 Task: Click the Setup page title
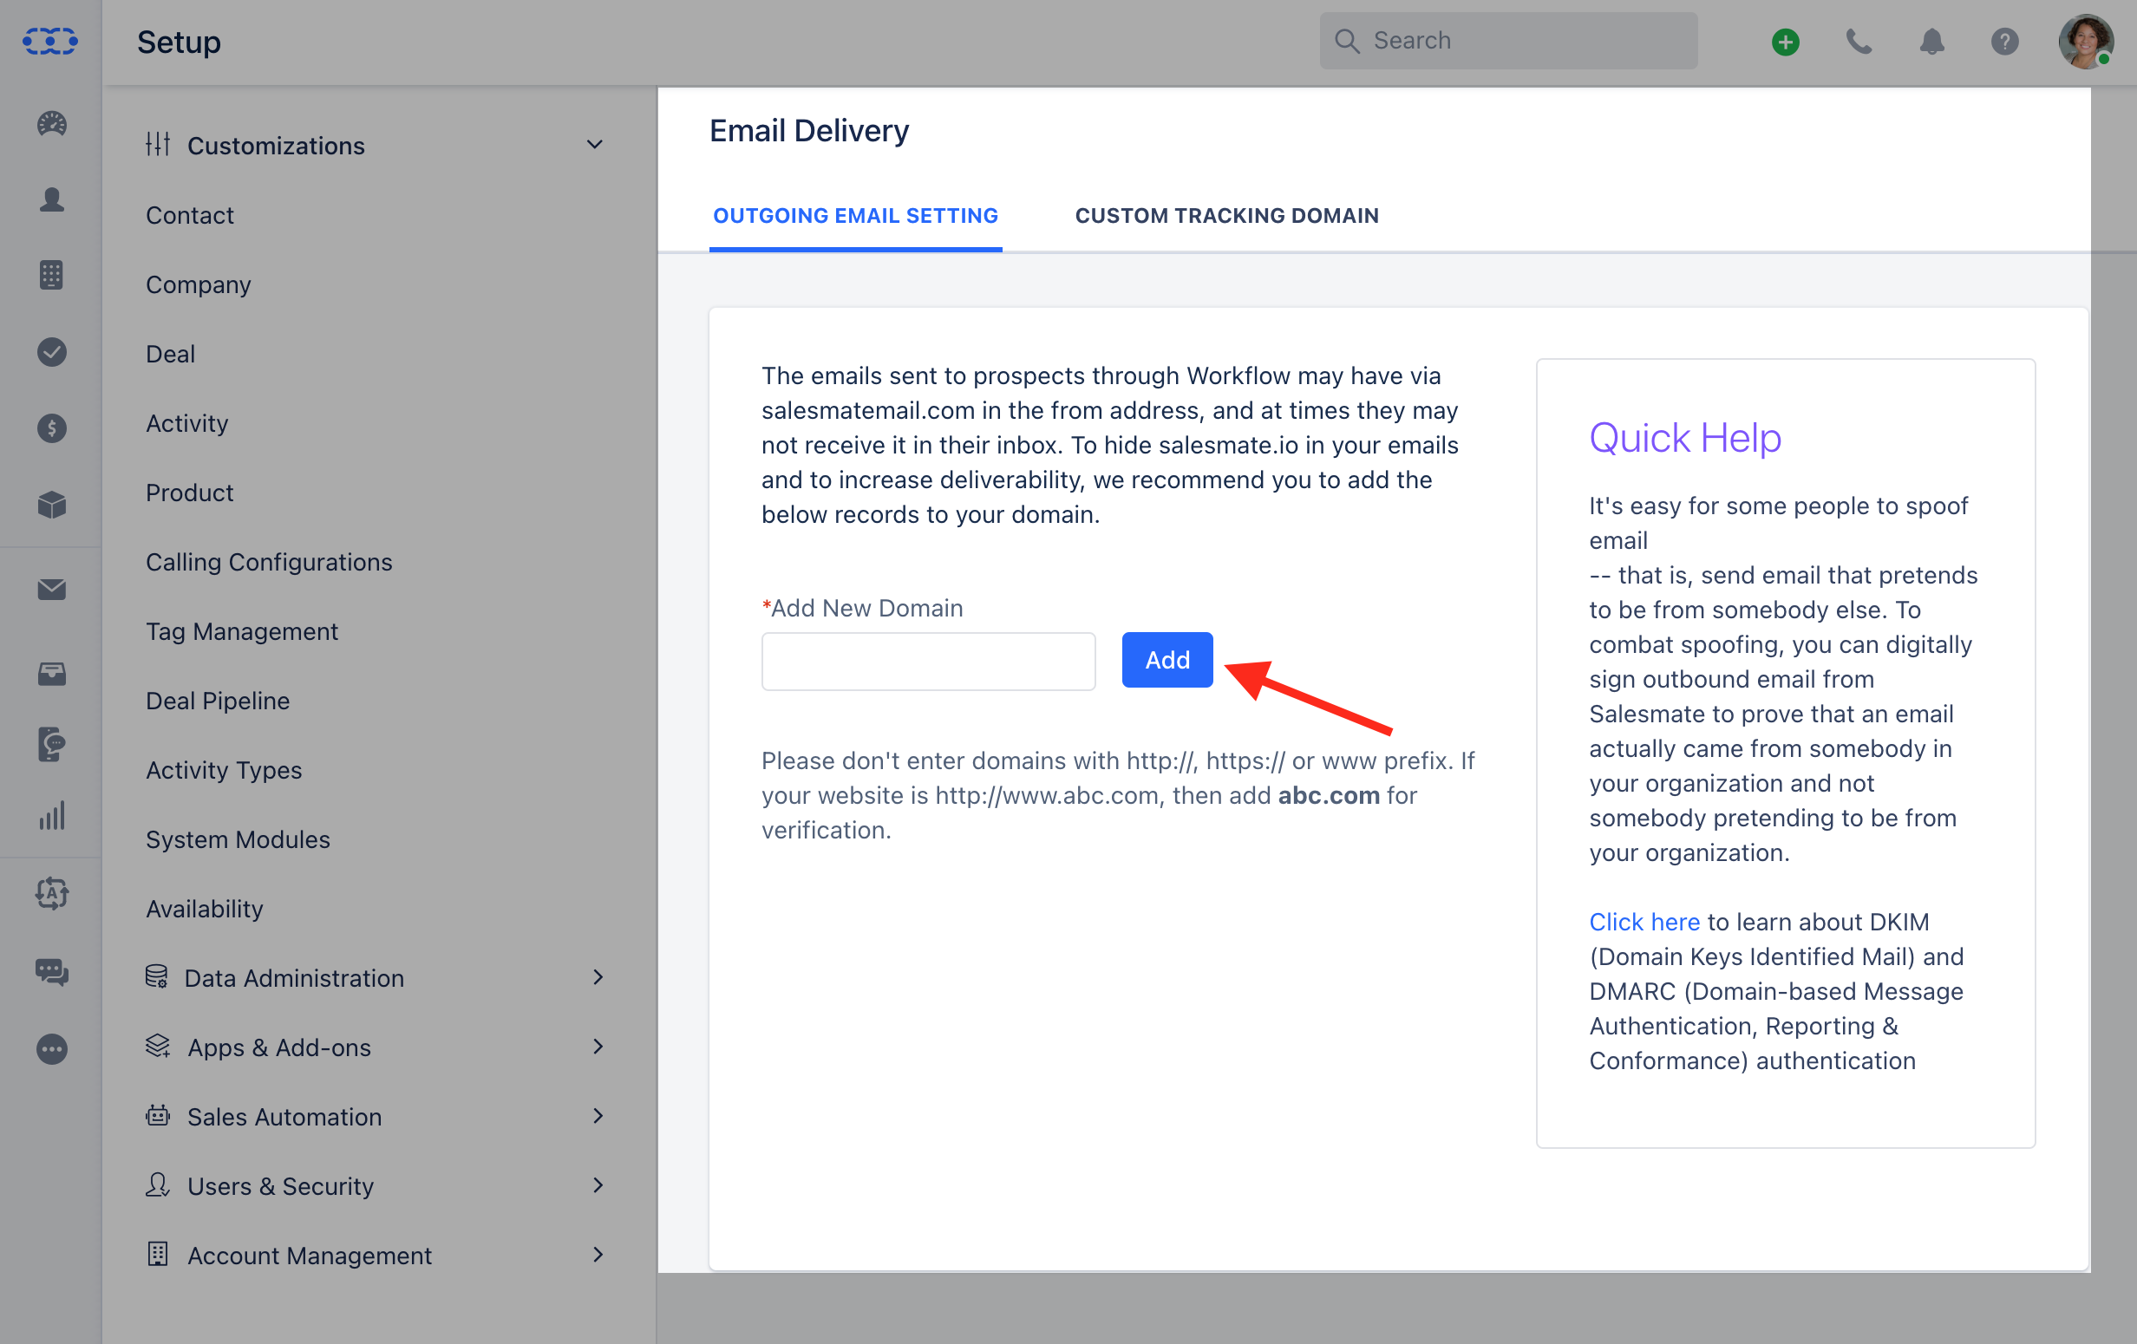tap(179, 42)
